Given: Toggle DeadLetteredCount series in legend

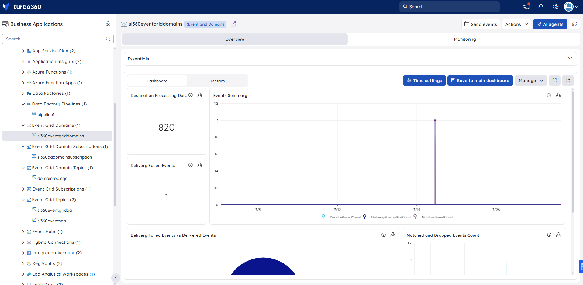Looking at the screenshot, I should (341, 217).
